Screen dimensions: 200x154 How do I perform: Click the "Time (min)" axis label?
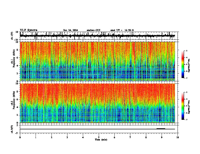pos(101,140)
